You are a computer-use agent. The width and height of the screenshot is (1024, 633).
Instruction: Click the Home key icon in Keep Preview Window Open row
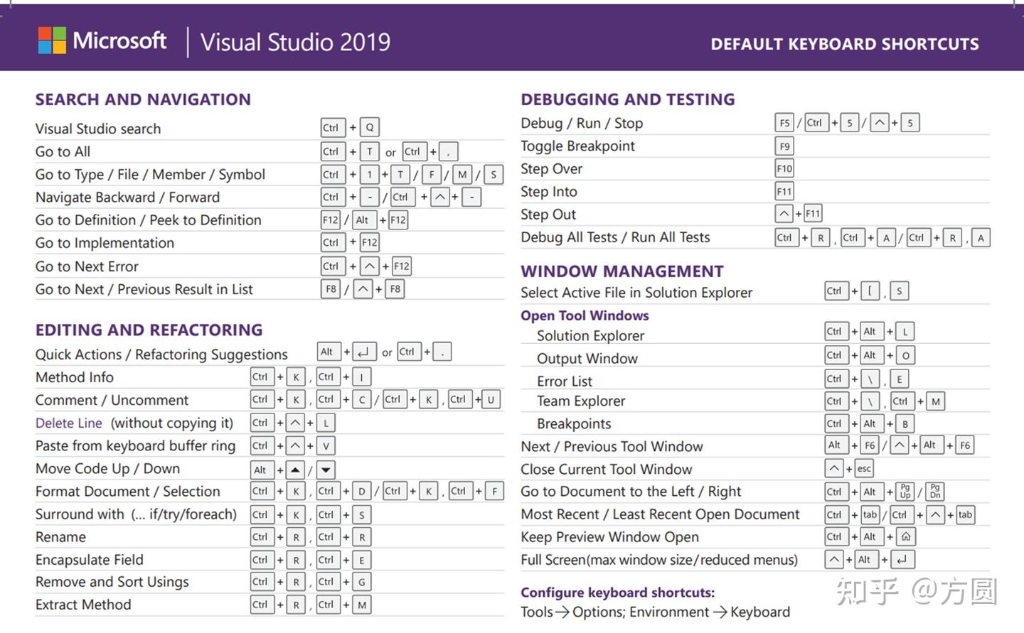click(x=906, y=537)
